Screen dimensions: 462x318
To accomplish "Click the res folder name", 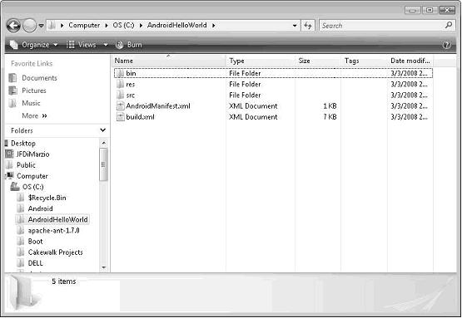I will [131, 85].
